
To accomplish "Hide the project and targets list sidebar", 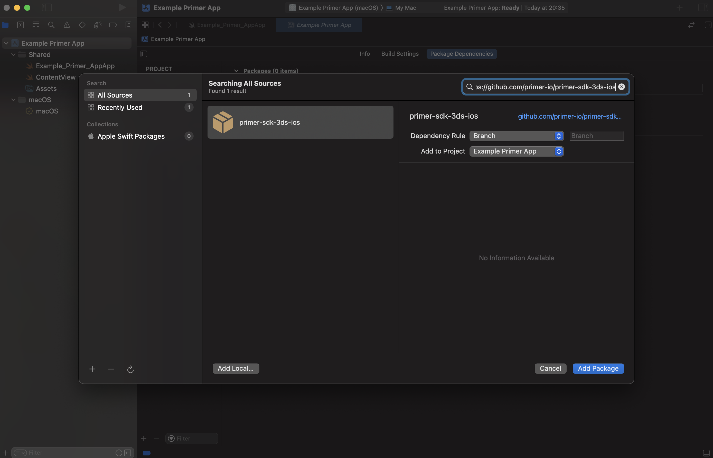I will 144,54.
